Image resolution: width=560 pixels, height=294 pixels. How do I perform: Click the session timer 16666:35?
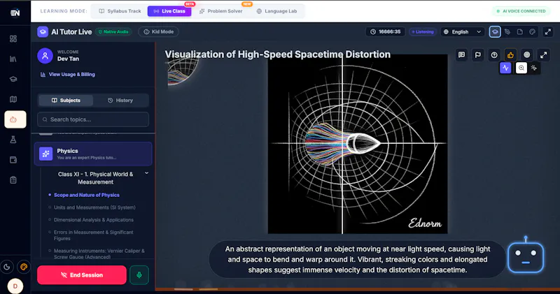385,31
